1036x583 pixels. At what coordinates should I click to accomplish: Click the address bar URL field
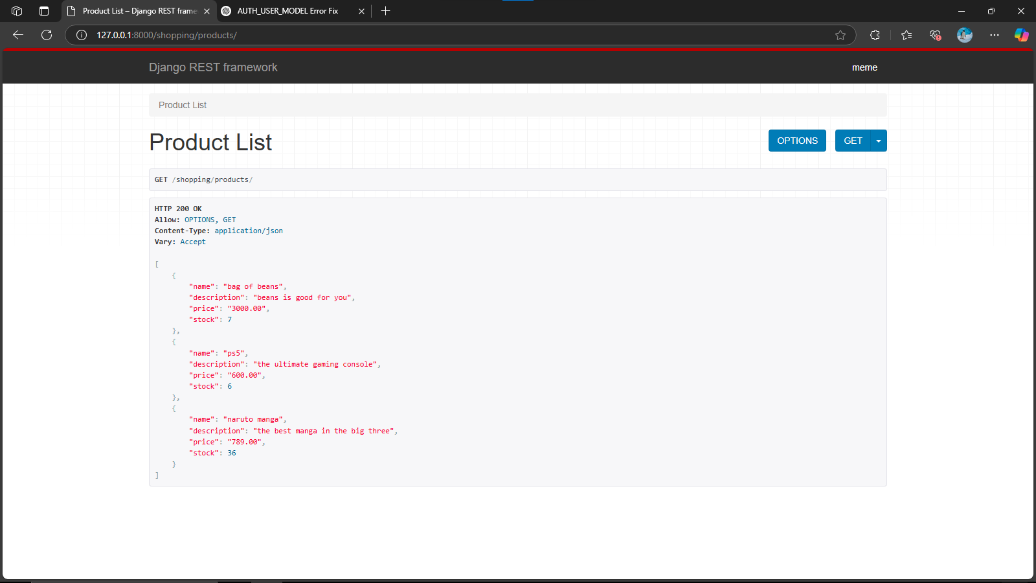pyautogui.click(x=460, y=35)
